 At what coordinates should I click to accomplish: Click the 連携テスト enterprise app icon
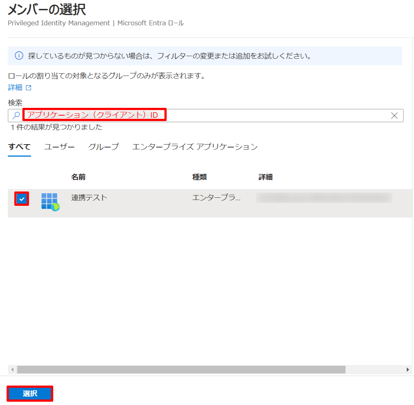point(50,202)
